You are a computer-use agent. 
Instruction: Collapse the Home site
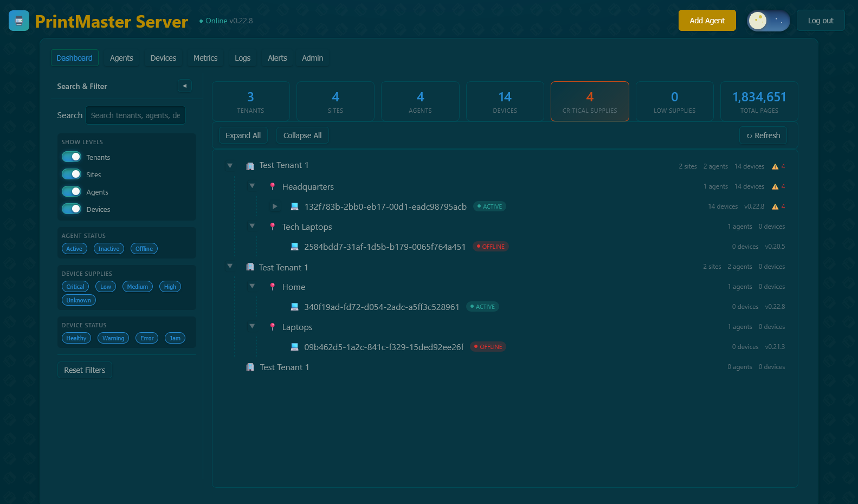coord(252,286)
